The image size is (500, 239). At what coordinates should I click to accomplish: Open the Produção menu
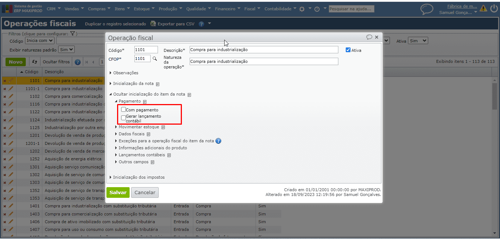pos(170,9)
